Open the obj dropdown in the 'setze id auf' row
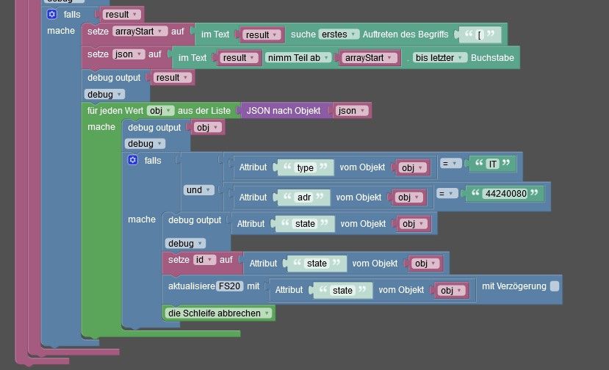This screenshot has height=370, width=609. 425,264
